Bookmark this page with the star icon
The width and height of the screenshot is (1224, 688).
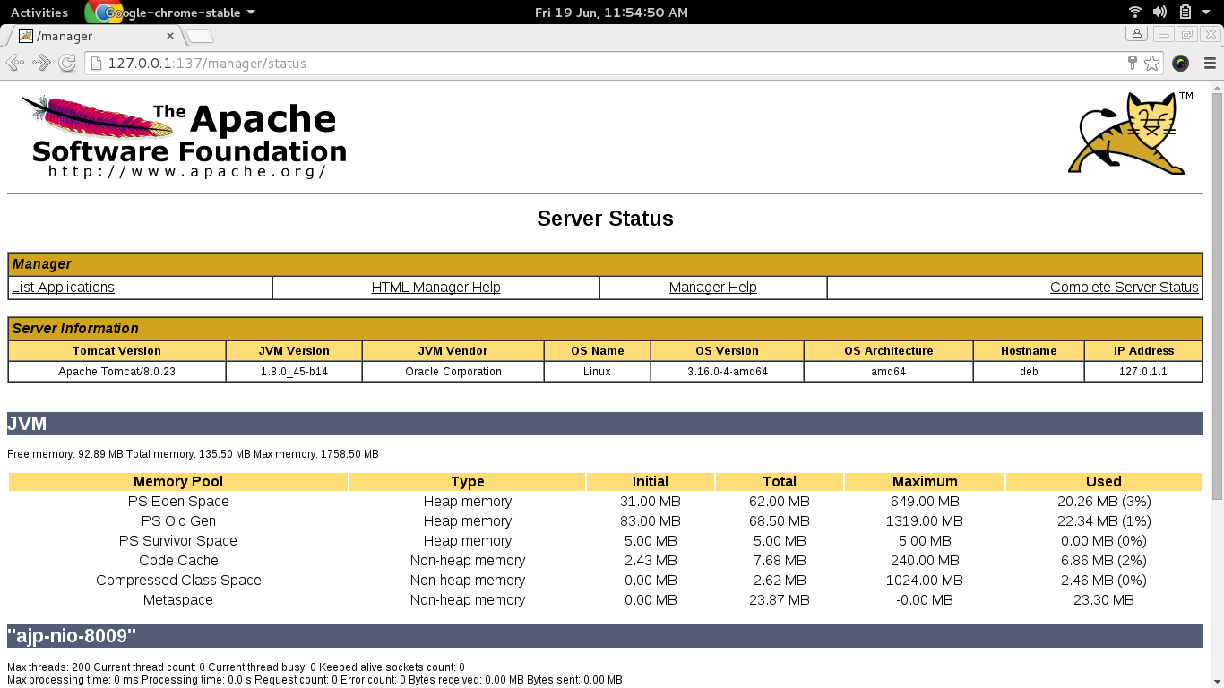click(1152, 64)
